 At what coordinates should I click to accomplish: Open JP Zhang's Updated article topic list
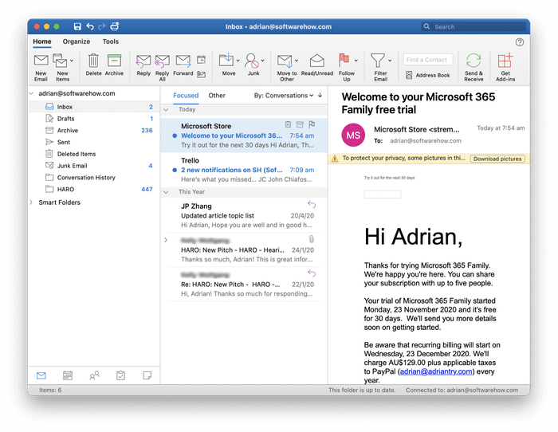(244, 215)
